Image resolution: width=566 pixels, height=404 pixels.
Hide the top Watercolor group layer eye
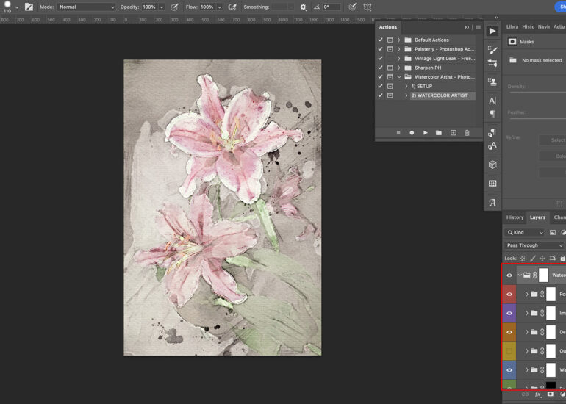[509, 275]
